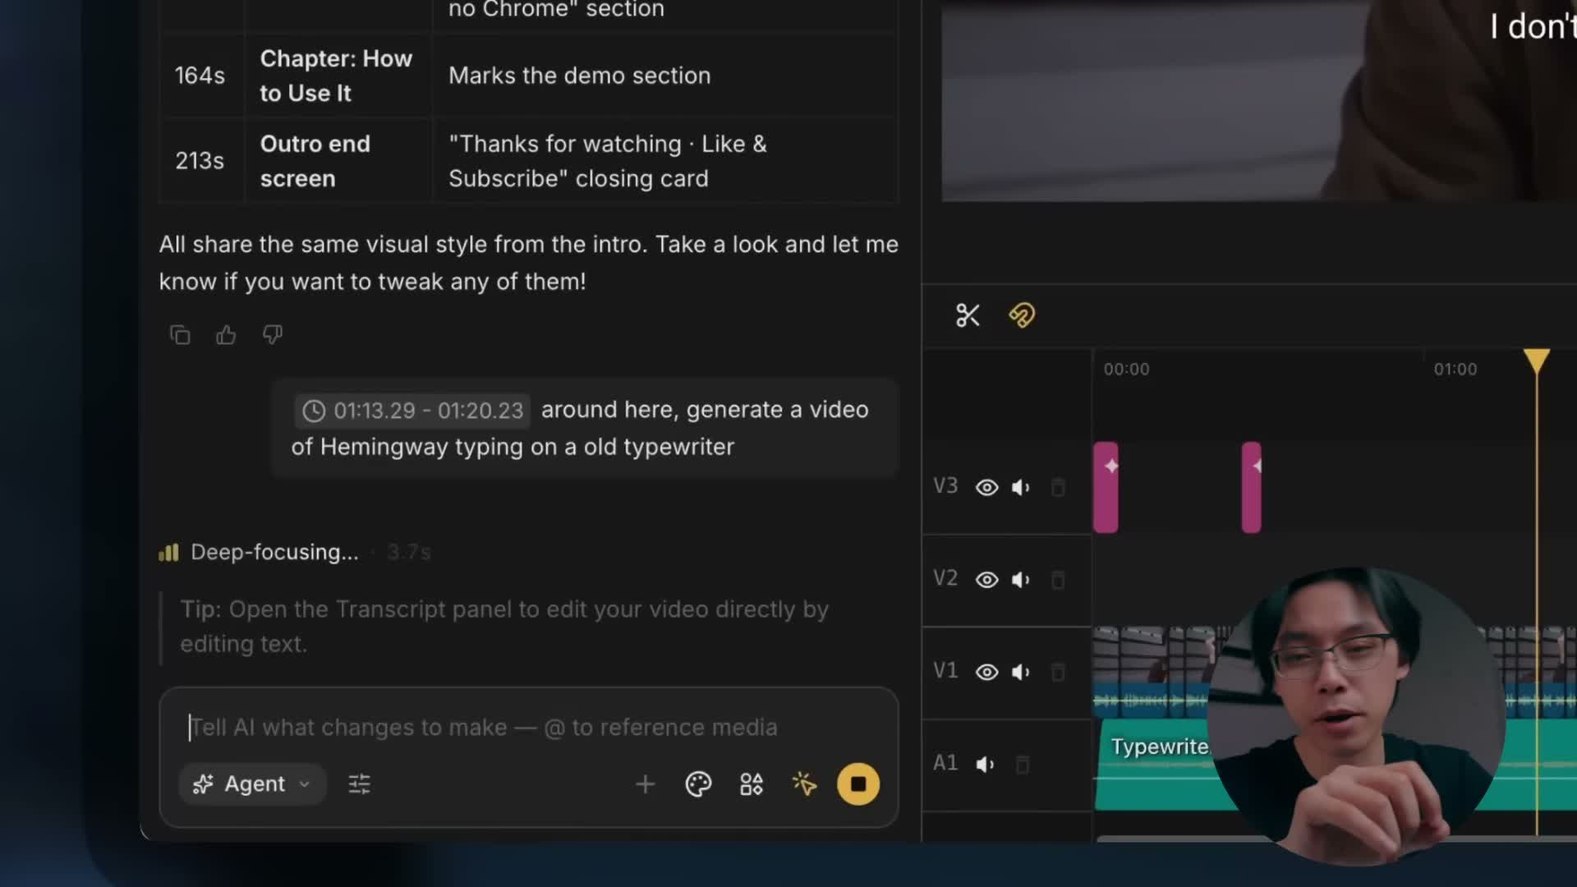This screenshot has width=1577, height=887.
Task: Hide the V3 track
Action: tap(986, 488)
